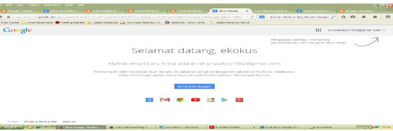Viewport: 393px width, 131px height.
Task: Switch to Akun Google Mozilla taskbar item
Action: (81, 127)
